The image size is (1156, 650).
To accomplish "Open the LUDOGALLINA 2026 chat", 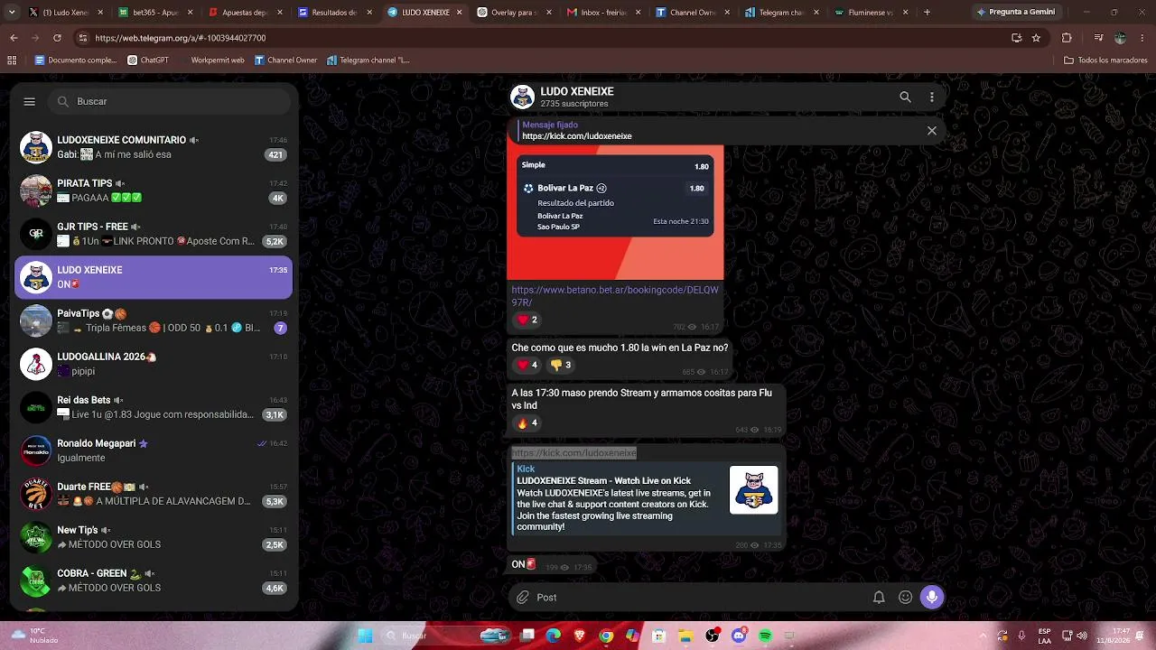I will 154,364.
